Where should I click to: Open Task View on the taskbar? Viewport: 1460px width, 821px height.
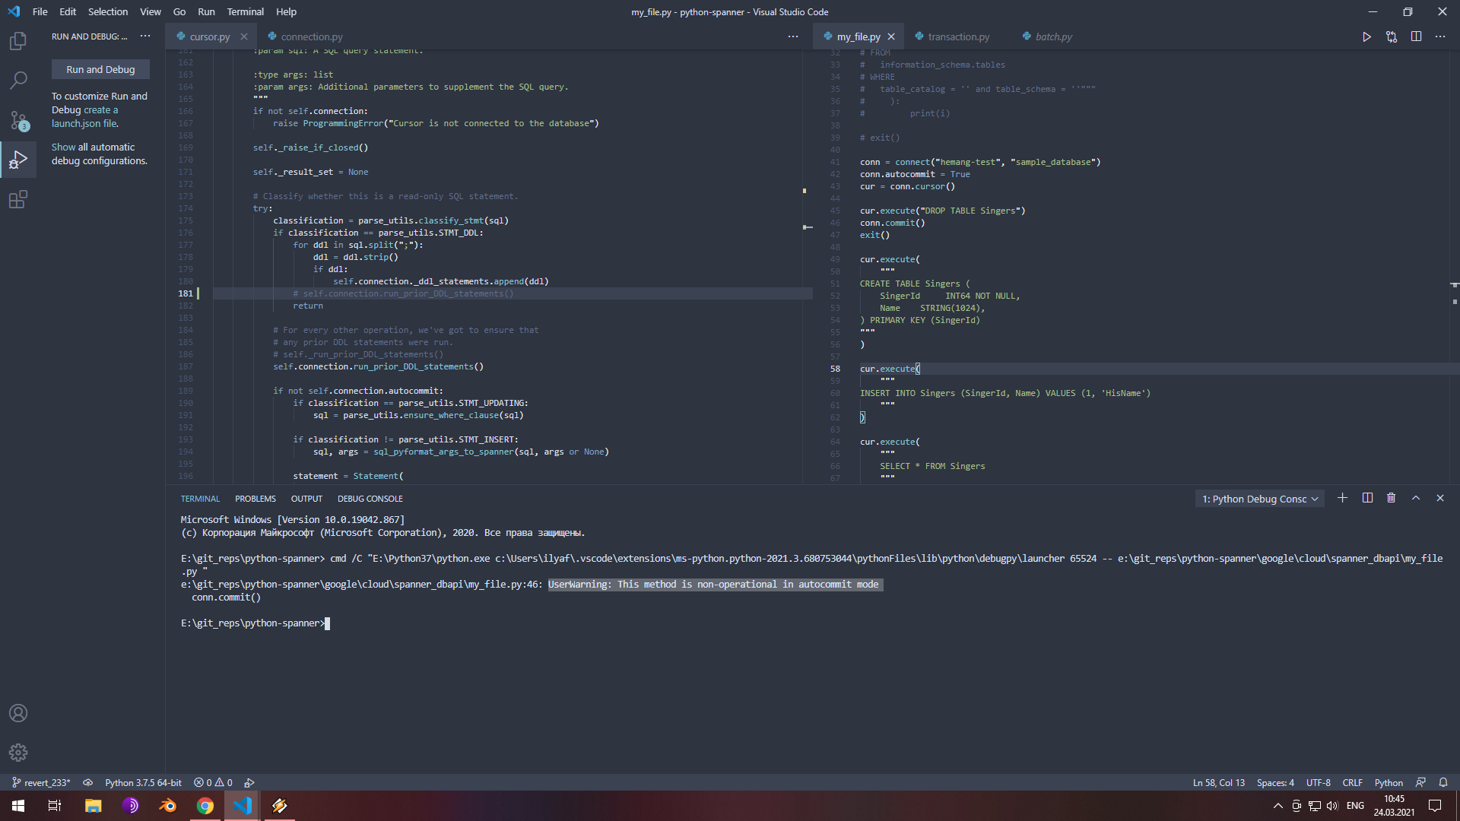[x=55, y=806]
